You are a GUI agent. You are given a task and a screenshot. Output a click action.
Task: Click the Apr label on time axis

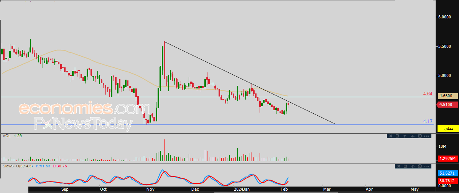pyautogui.click(x=369, y=190)
